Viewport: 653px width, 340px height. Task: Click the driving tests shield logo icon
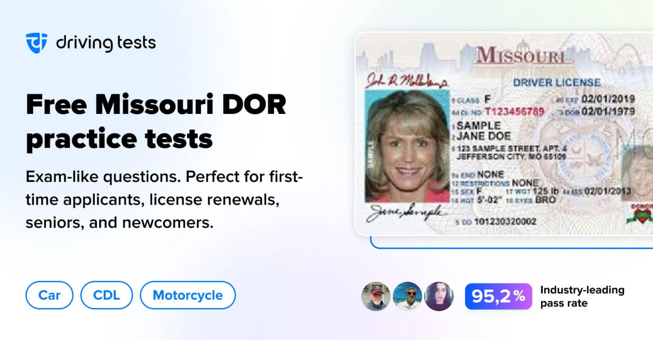(x=36, y=43)
